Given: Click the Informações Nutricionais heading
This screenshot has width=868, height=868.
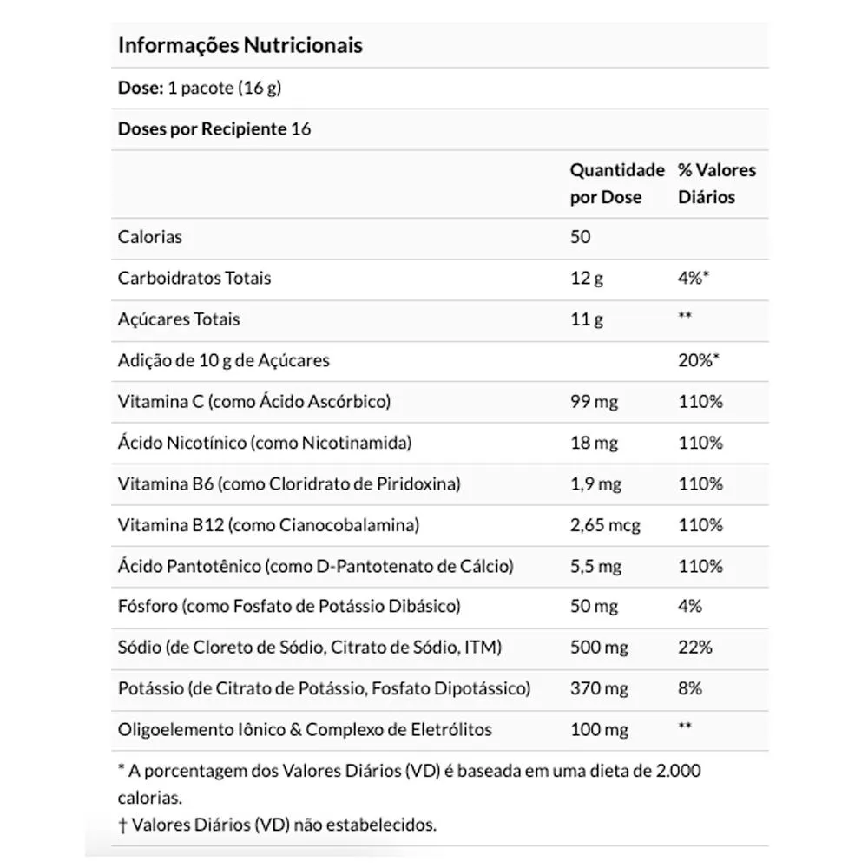Looking at the screenshot, I should [x=240, y=45].
